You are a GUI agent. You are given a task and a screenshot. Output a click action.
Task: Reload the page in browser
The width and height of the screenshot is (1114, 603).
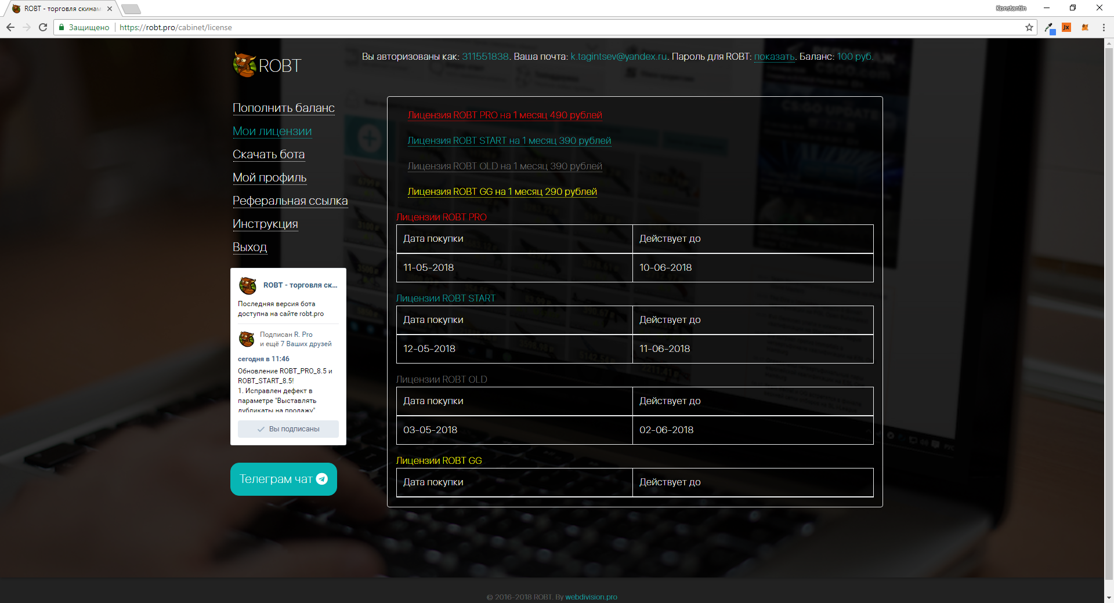pos(43,27)
